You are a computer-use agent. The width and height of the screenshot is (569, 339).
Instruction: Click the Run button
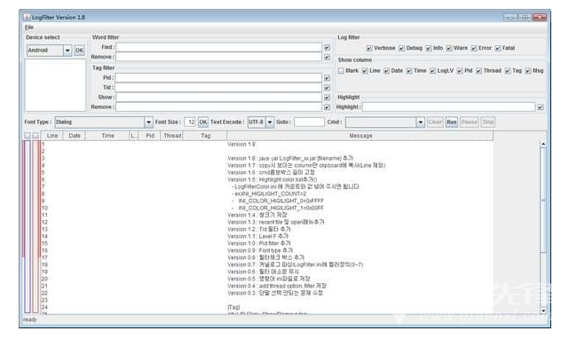452,122
